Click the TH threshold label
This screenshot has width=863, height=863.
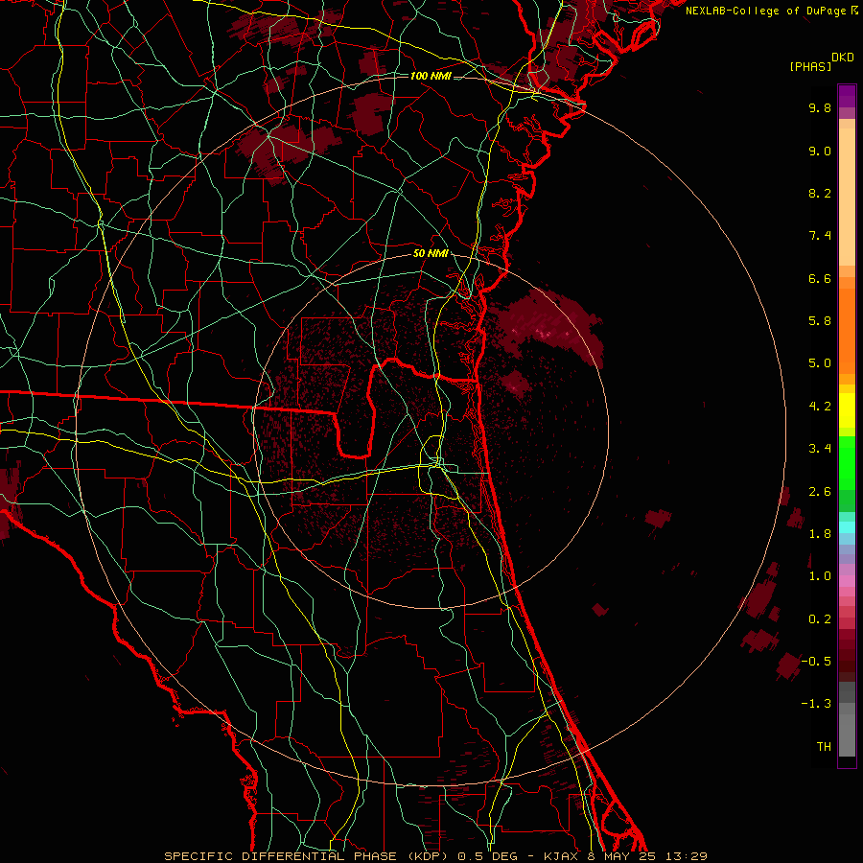click(x=824, y=747)
